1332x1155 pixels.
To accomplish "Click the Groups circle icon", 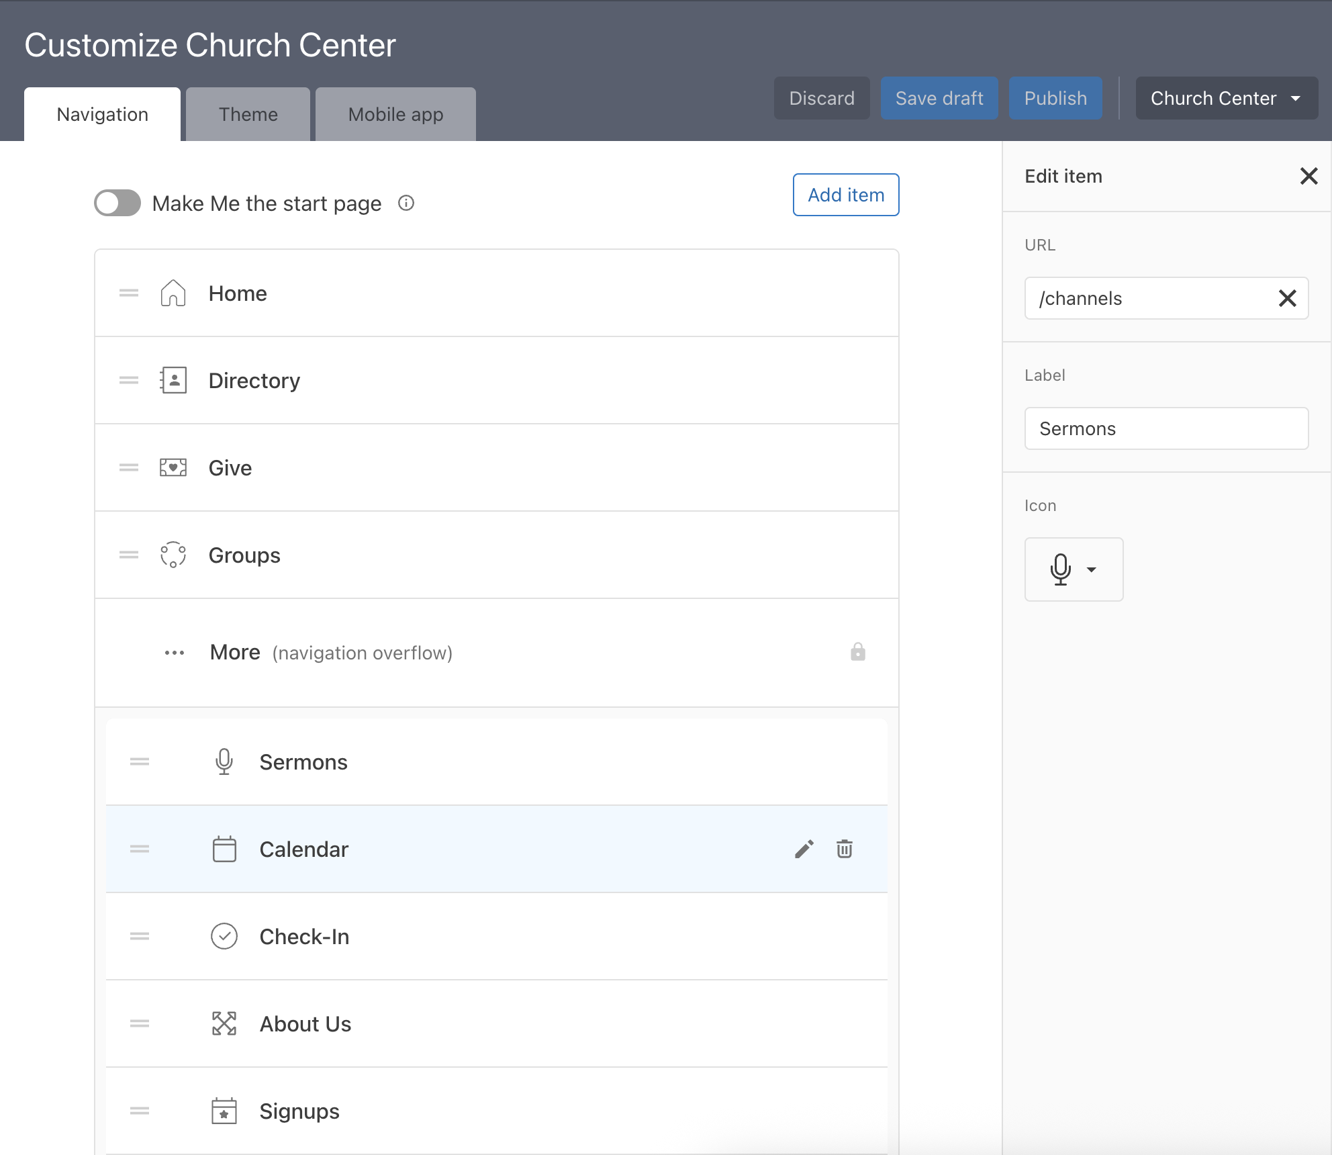I will coord(173,555).
